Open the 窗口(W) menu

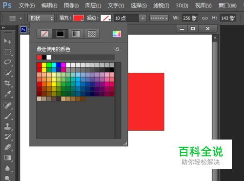(x=227, y=5)
